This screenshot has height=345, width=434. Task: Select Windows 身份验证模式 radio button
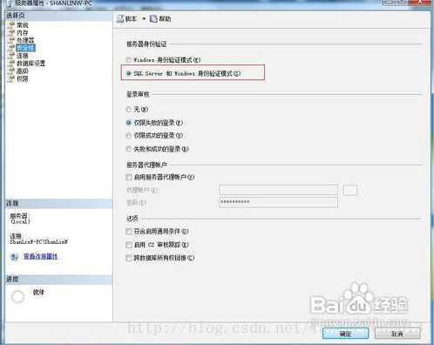tap(128, 60)
